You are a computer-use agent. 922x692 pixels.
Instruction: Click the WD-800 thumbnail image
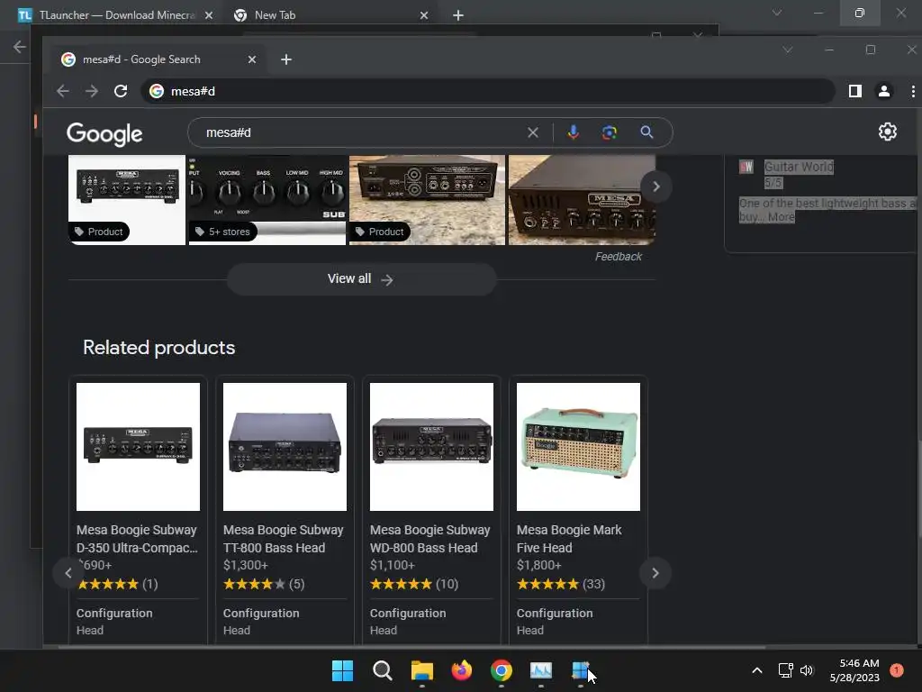point(431,447)
